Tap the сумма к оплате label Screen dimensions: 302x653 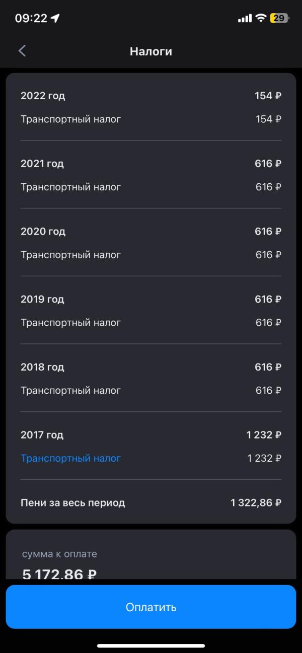59,554
